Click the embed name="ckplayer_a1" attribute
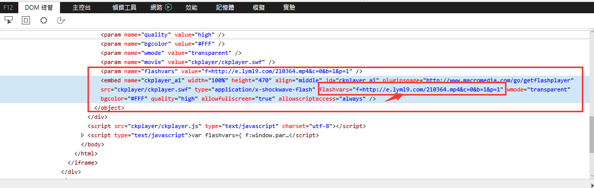The image size is (594, 188). pyautogui.click(x=154, y=80)
